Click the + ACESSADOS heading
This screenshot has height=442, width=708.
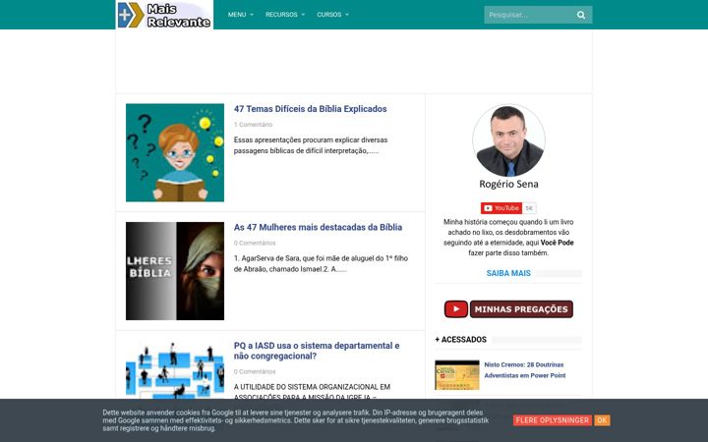point(460,340)
